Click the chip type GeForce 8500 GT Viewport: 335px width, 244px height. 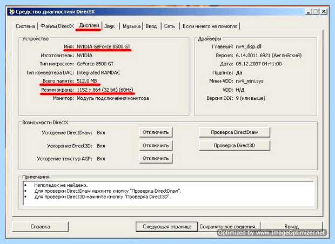pos(95,64)
